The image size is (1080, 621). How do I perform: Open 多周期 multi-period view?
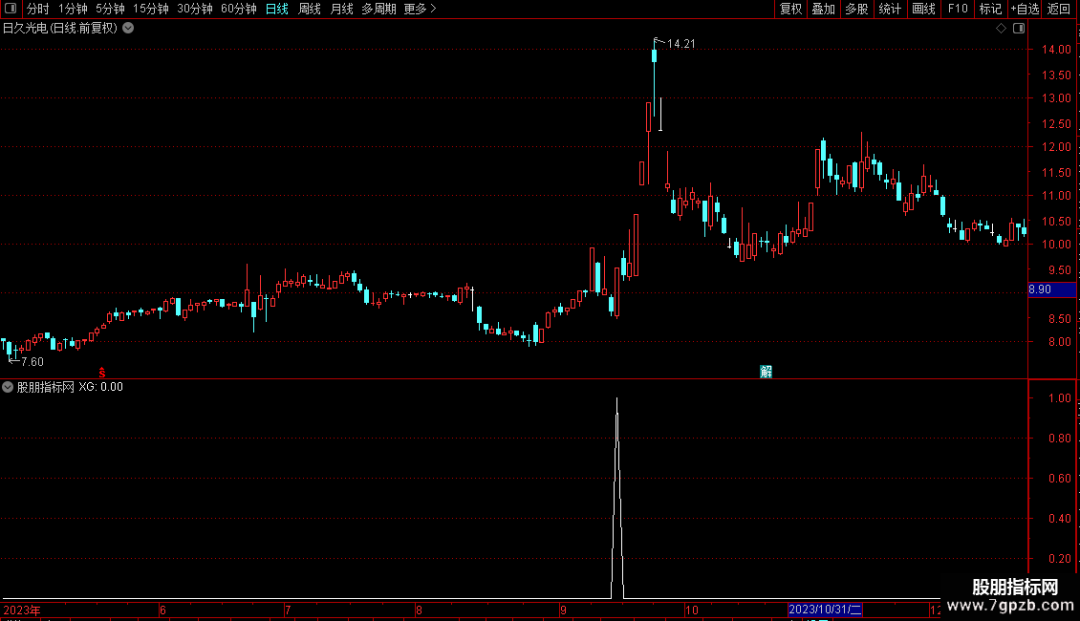coord(378,9)
